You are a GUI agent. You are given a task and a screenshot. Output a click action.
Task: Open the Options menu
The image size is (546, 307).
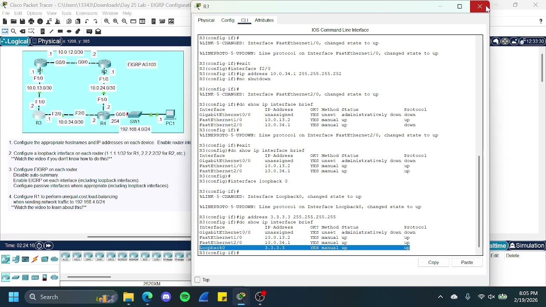34,13
